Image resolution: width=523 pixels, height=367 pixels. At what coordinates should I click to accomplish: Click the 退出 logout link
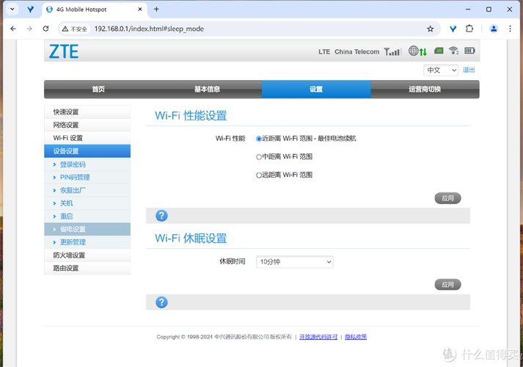click(469, 70)
